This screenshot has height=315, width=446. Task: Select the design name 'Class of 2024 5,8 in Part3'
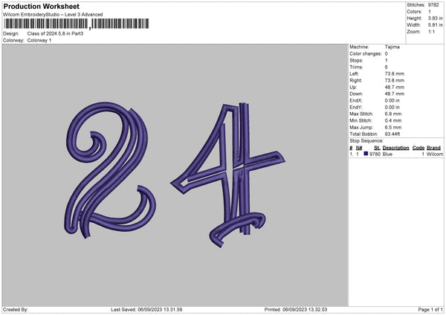point(55,33)
